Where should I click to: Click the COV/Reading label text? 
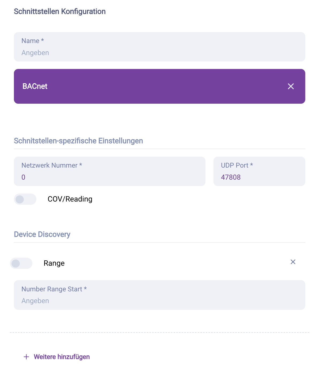pos(70,199)
